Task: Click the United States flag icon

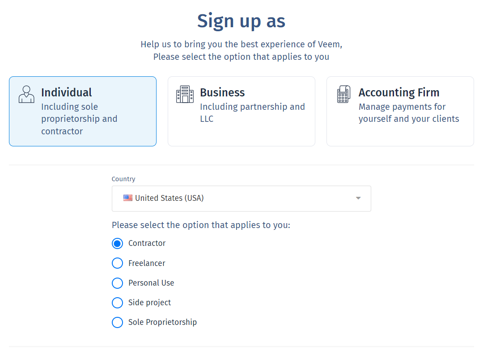Action: tap(127, 198)
